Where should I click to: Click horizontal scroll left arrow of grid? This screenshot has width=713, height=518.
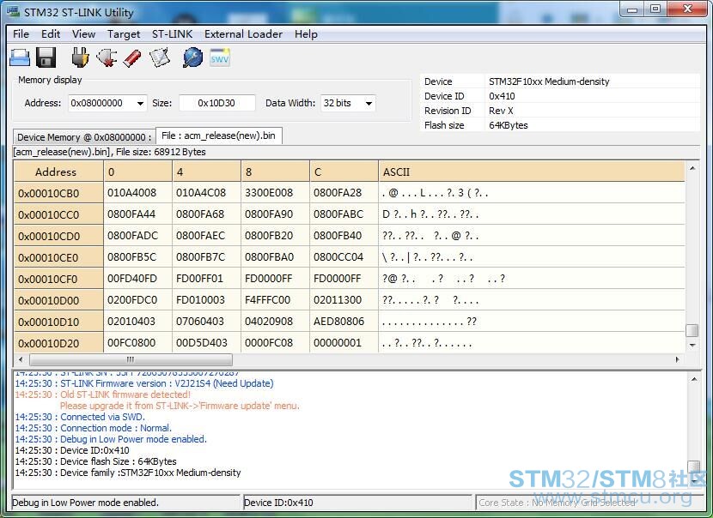[21, 359]
